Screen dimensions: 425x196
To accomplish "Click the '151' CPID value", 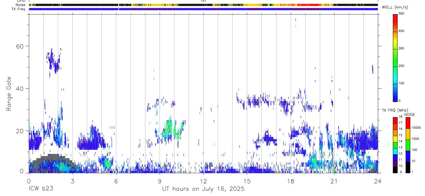I will coord(203,1).
